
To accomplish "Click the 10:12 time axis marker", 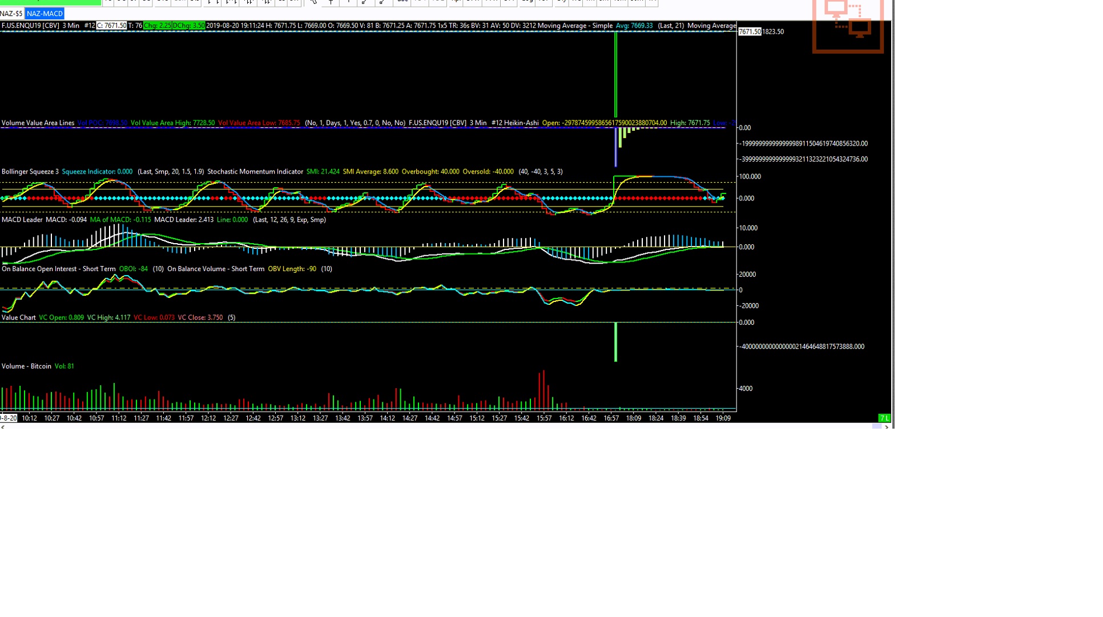I will (x=29, y=418).
